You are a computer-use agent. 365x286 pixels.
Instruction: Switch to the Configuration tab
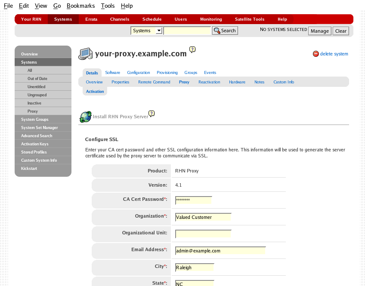point(139,73)
